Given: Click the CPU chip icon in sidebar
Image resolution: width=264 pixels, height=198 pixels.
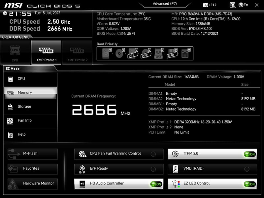Looking at the screenshot, I should [11, 79].
